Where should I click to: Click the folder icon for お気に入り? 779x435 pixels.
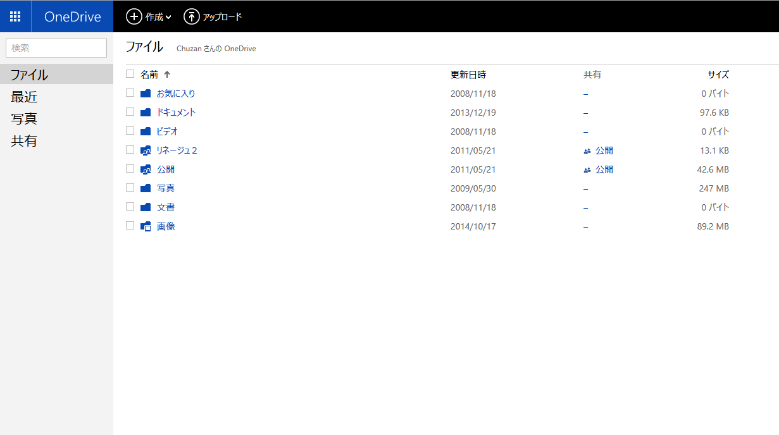(x=145, y=93)
